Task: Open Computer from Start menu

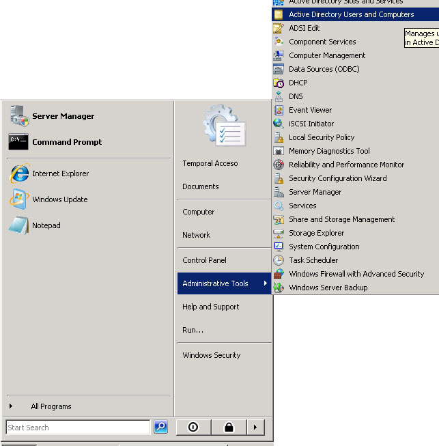Action: tap(199, 212)
